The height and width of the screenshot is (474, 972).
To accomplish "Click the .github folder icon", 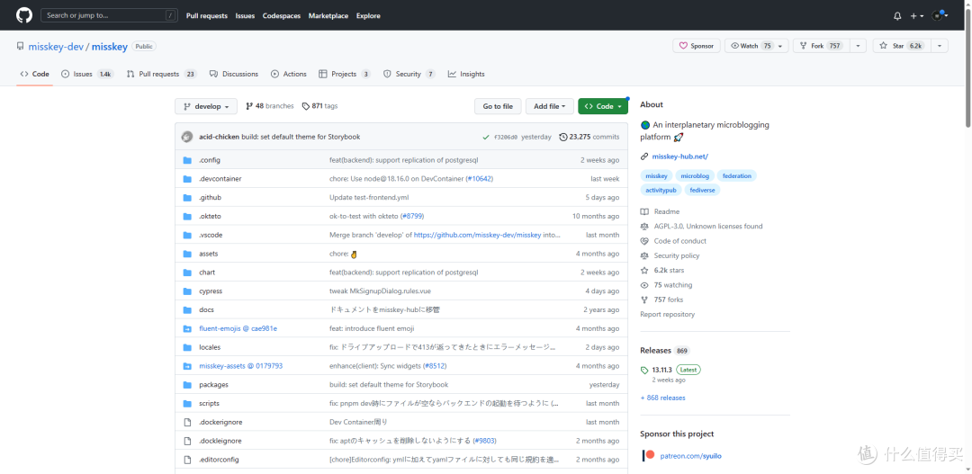I will (x=187, y=197).
